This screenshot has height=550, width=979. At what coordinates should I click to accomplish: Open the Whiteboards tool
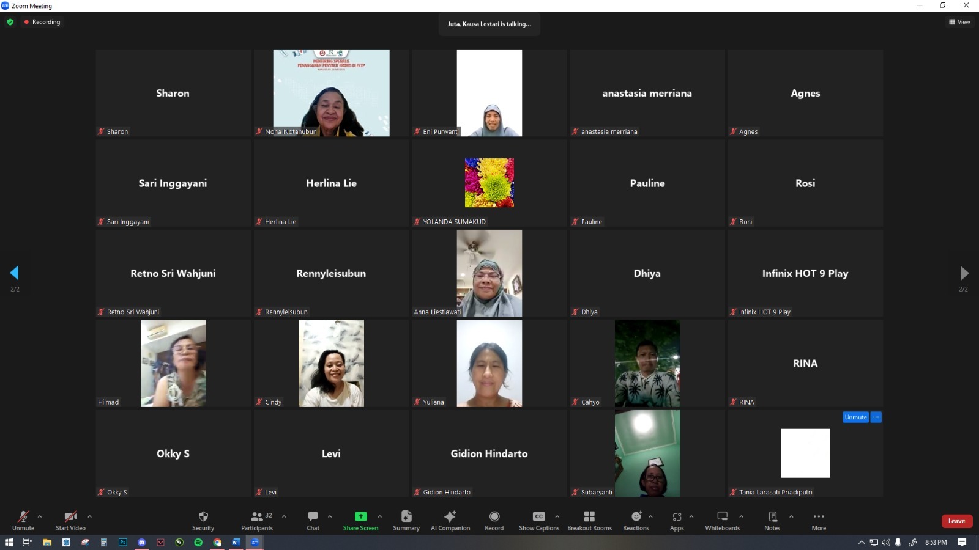pos(722,517)
